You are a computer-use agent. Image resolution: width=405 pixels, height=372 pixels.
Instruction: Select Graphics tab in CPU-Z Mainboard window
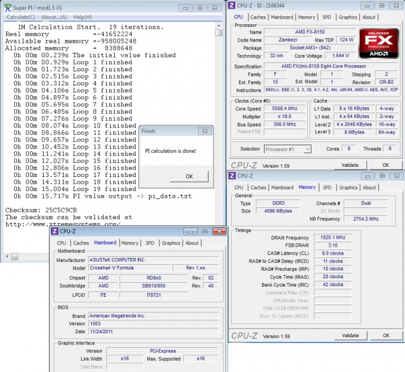(171, 243)
